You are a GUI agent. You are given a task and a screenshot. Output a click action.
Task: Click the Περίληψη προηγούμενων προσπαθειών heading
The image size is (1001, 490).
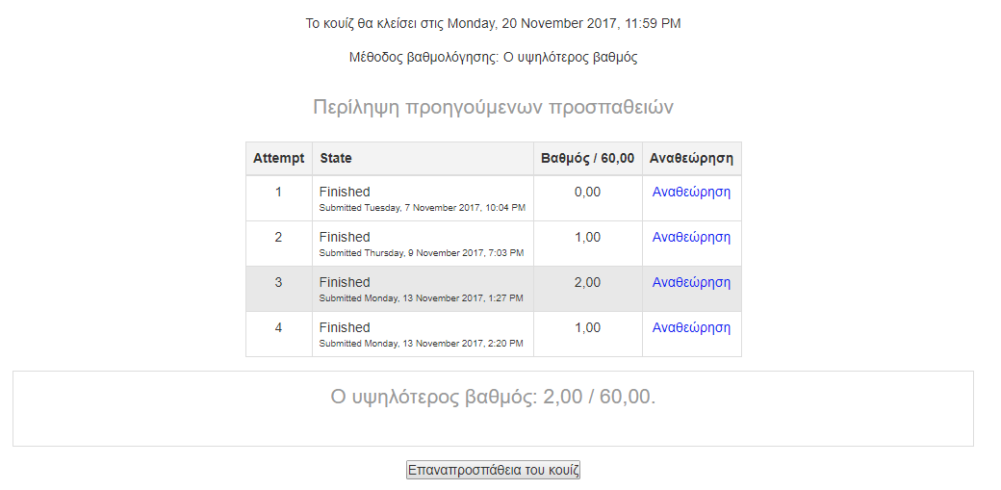[493, 107]
